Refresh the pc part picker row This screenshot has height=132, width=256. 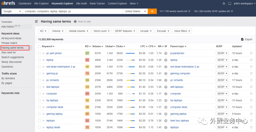click(251, 53)
